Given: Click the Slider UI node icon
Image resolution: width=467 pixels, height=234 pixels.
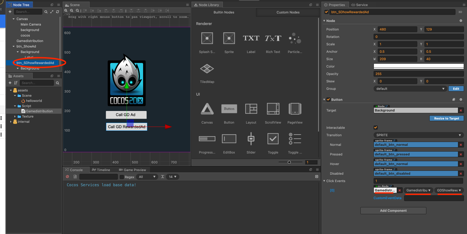Looking at the screenshot, I should pos(251,139).
